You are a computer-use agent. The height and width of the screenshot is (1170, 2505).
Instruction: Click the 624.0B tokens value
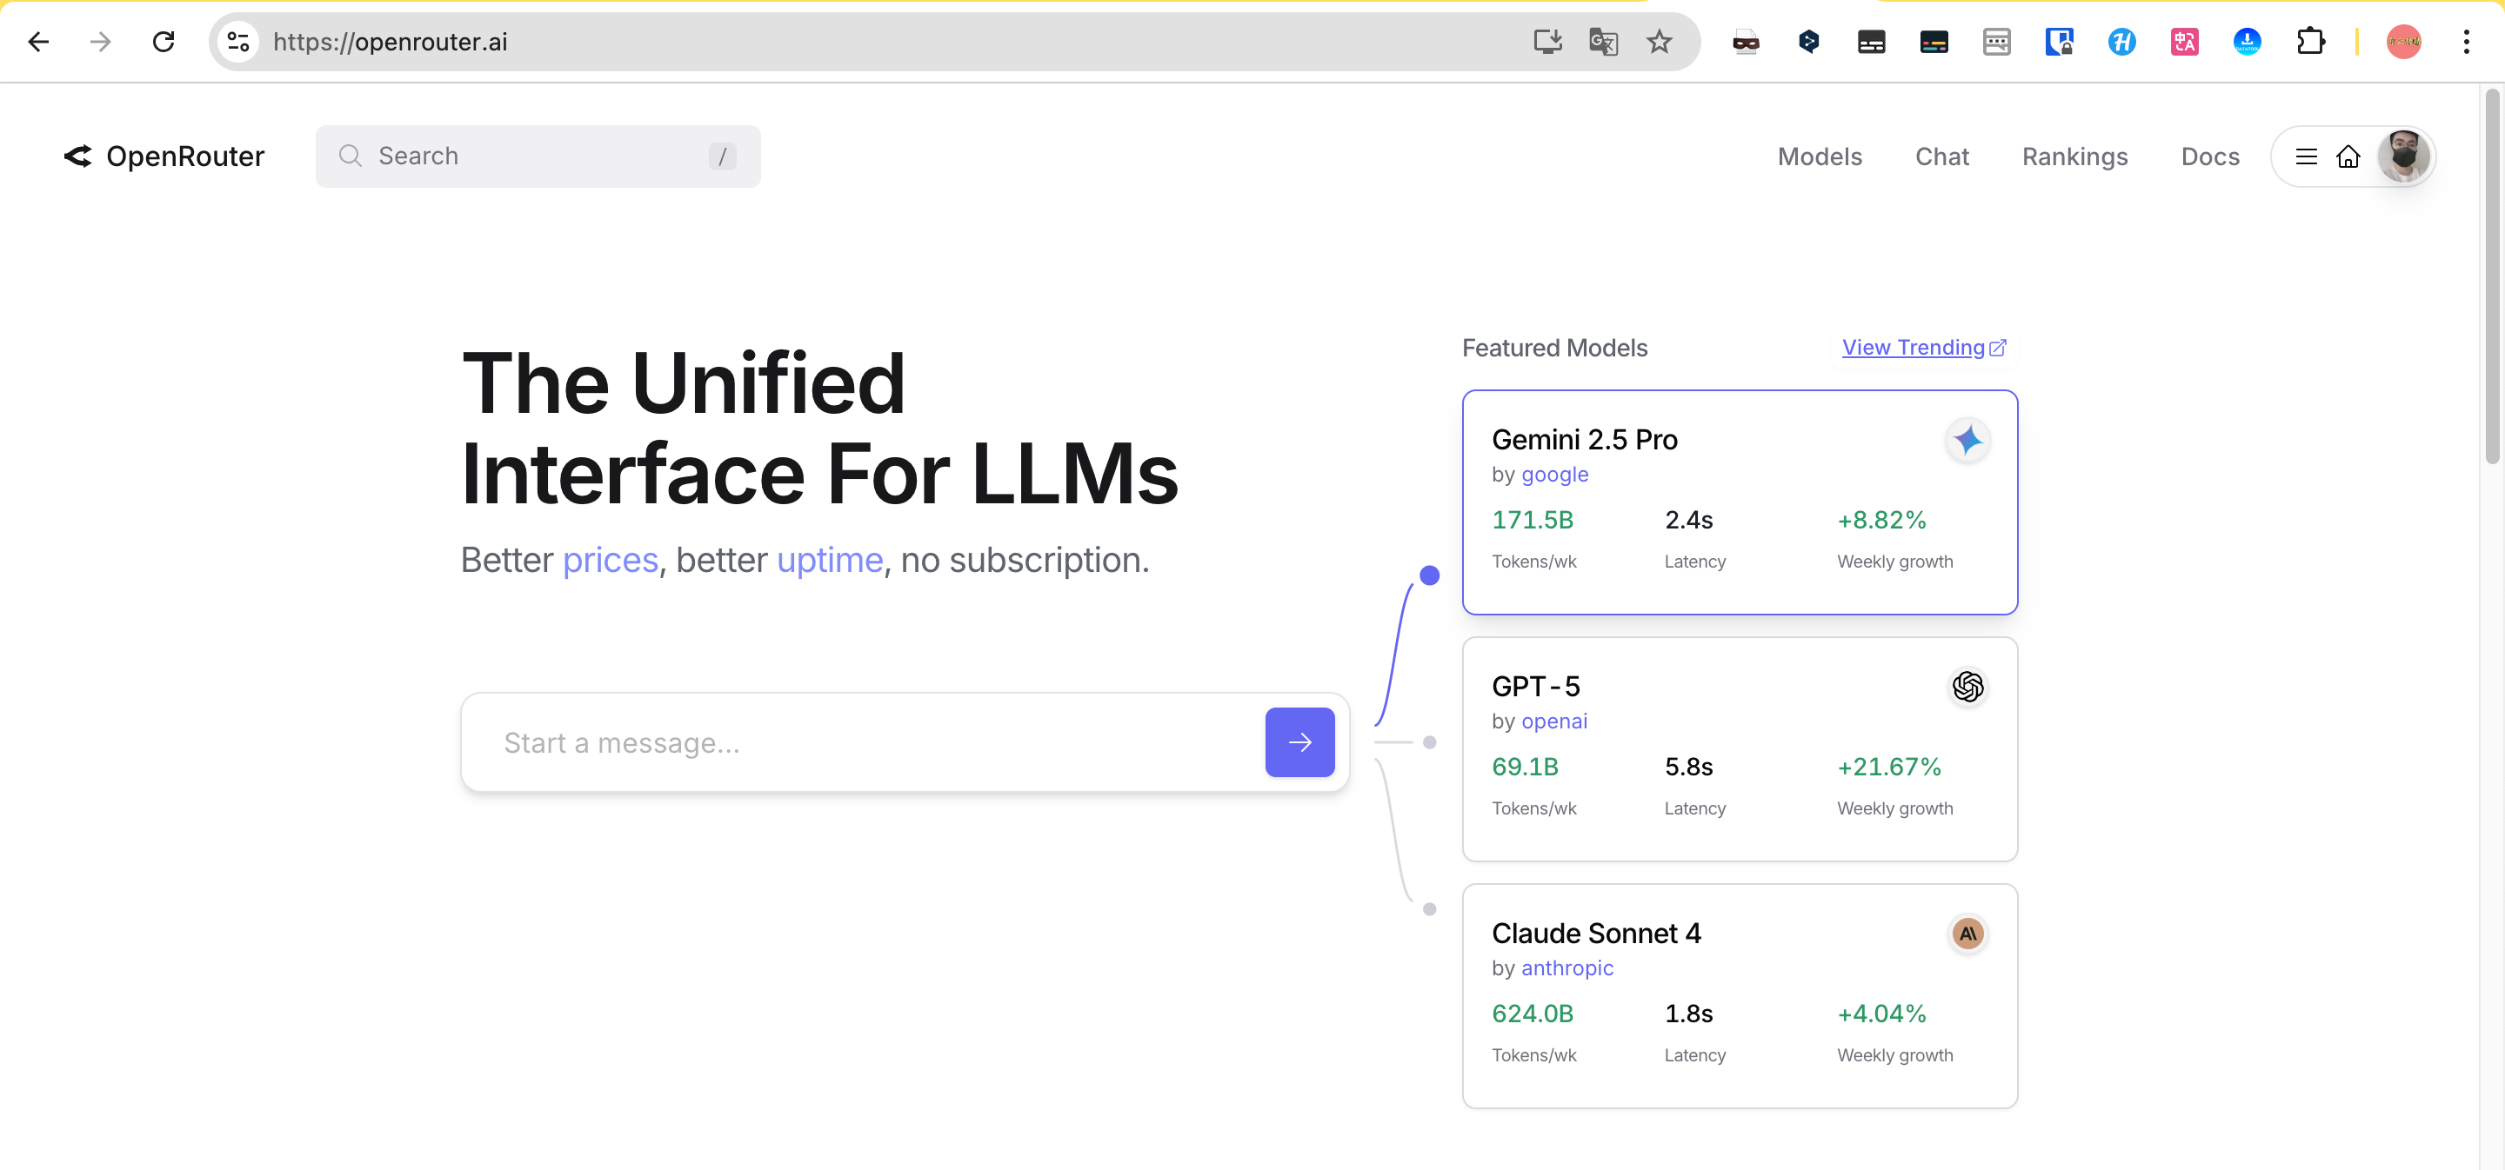click(x=1532, y=1014)
